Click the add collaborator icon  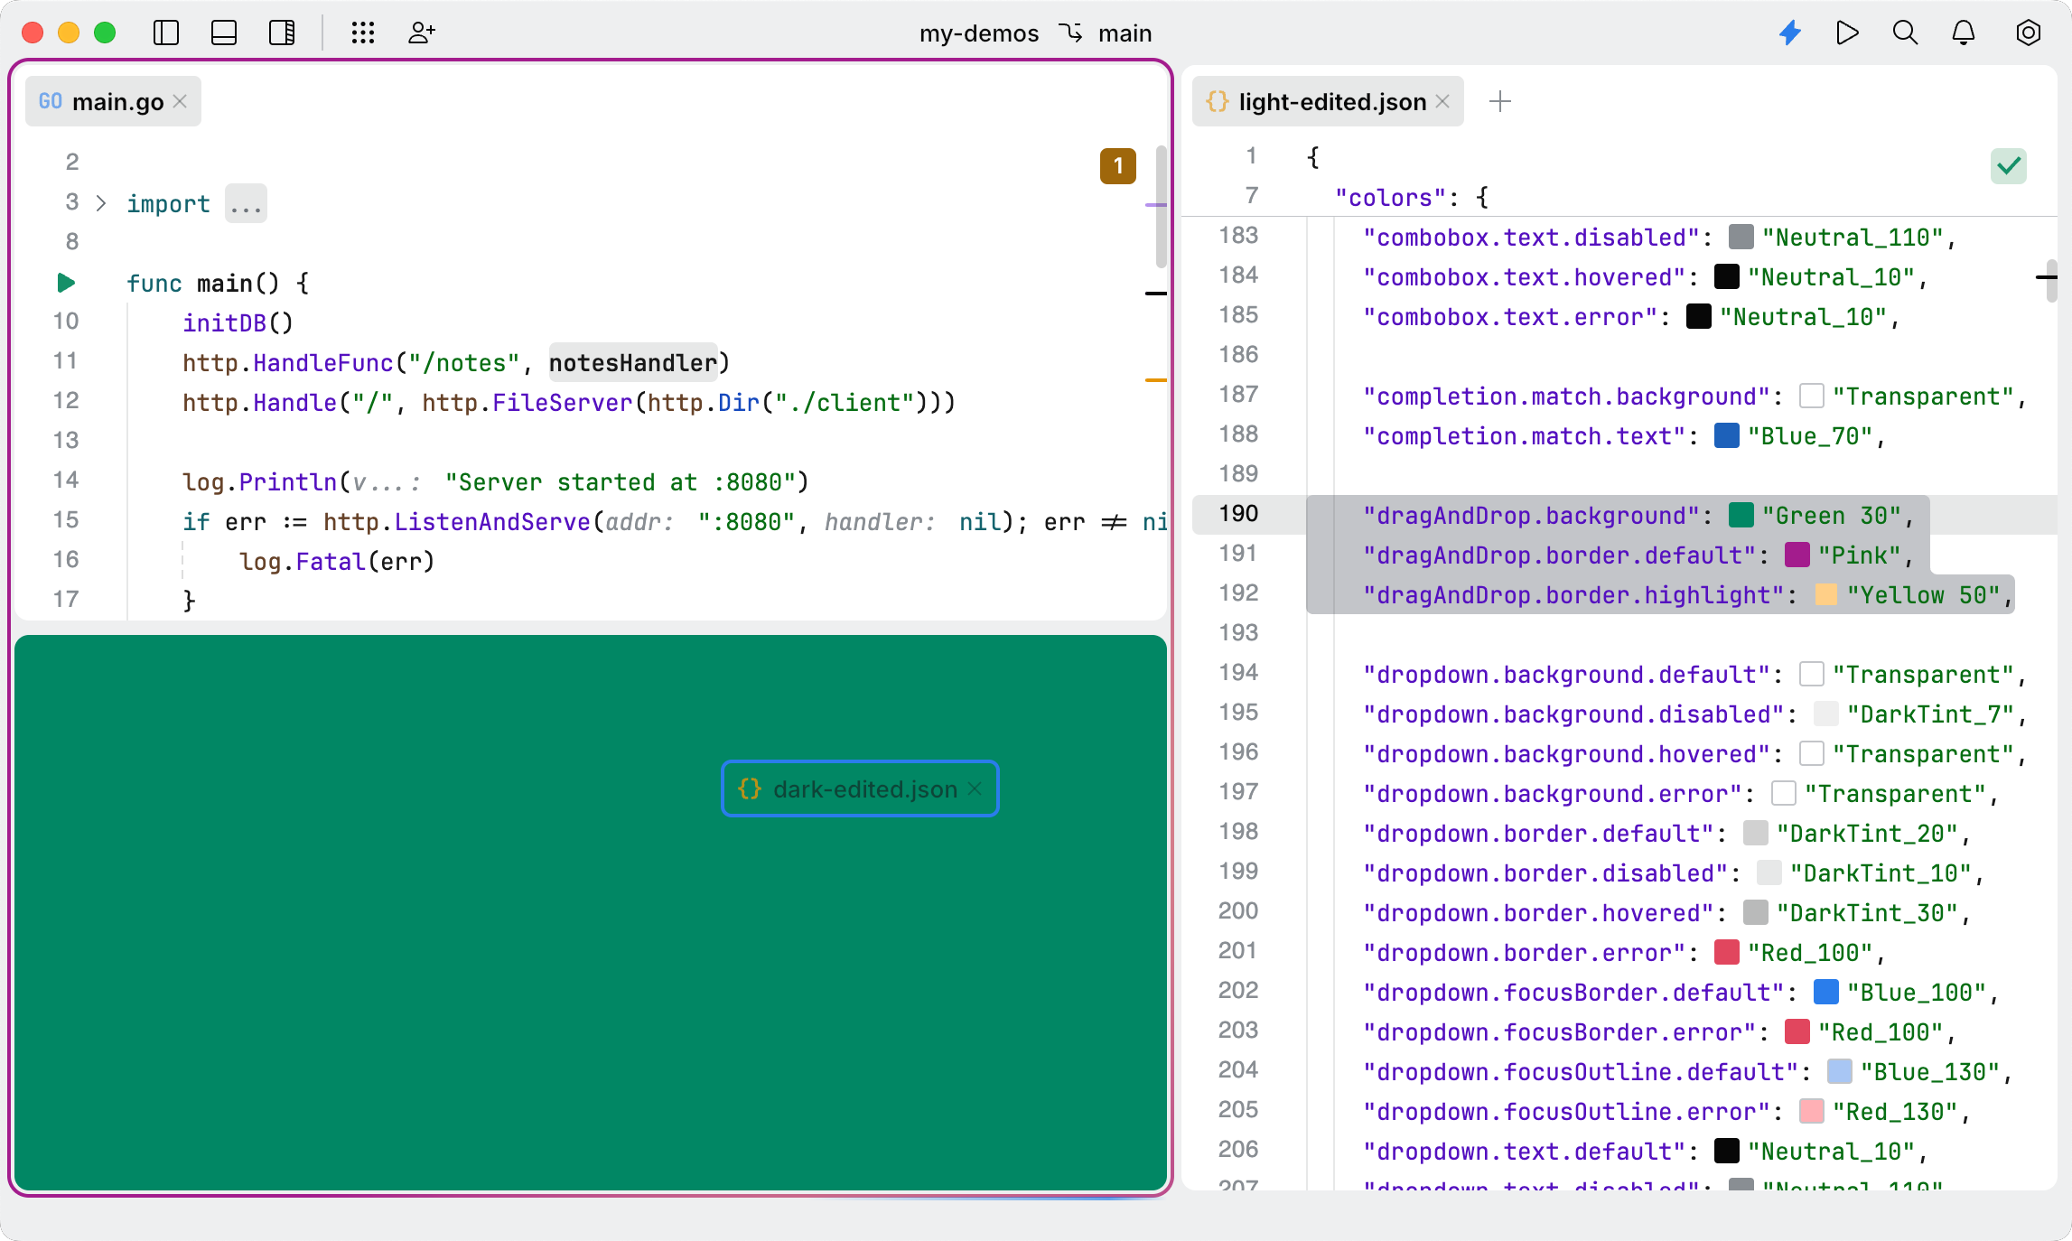tap(421, 33)
